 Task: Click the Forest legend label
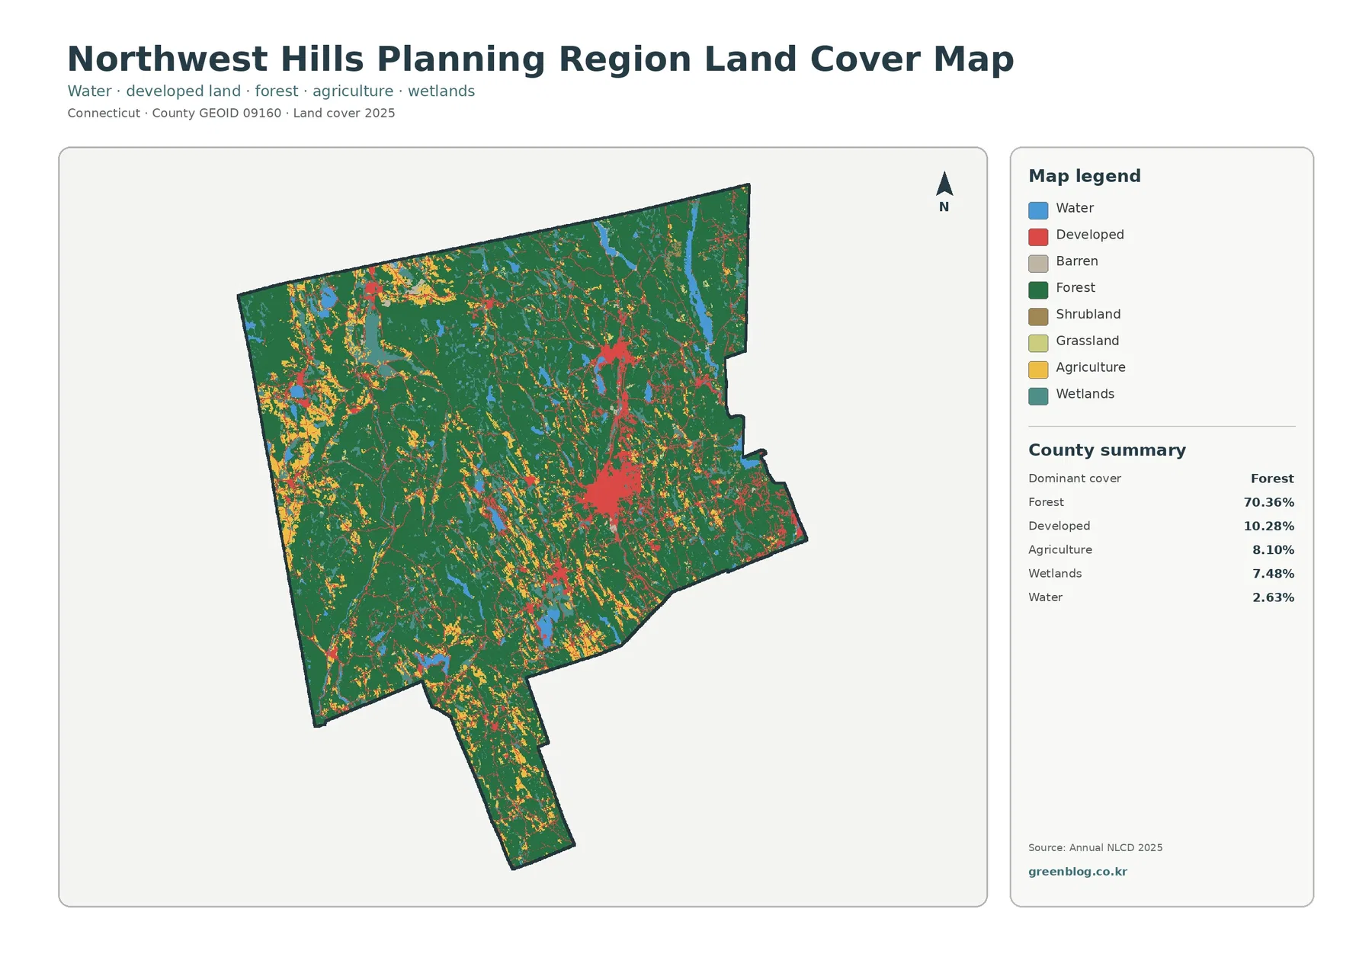(1075, 288)
